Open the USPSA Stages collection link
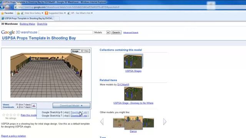 coord(133,71)
